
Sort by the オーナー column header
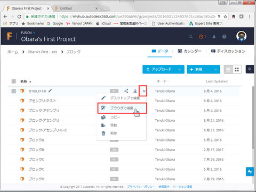(x=163, y=81)
